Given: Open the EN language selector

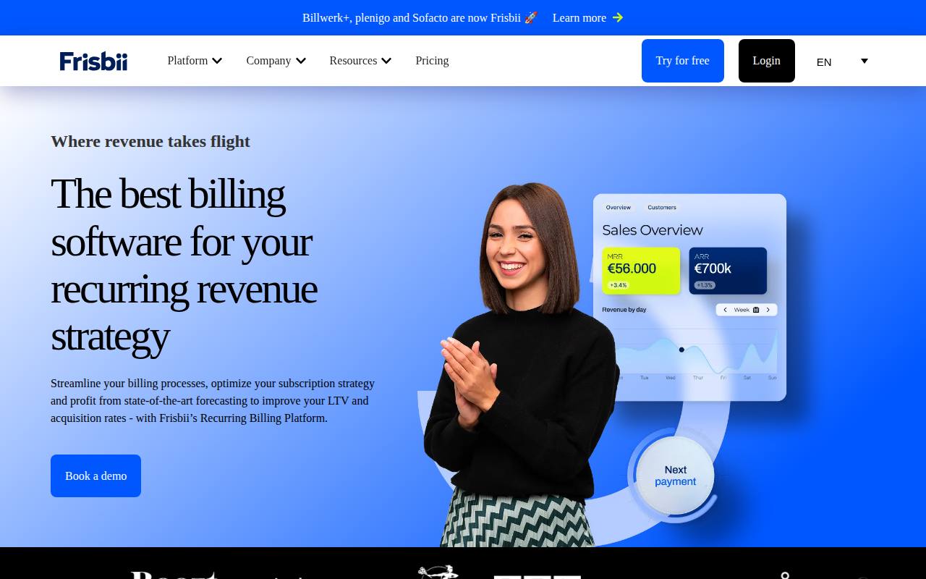Looking at the screenshot, I should pos(842,62).
